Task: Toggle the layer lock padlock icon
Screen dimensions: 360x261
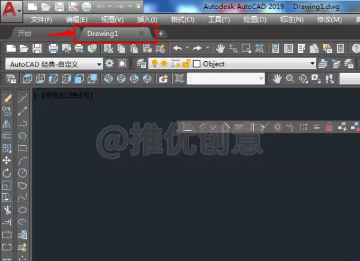Action: point(187,64)
